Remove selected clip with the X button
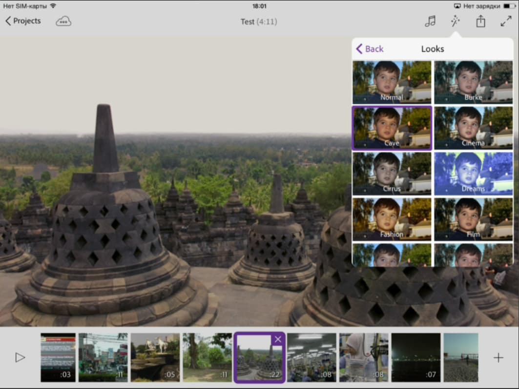 point(278,339)
